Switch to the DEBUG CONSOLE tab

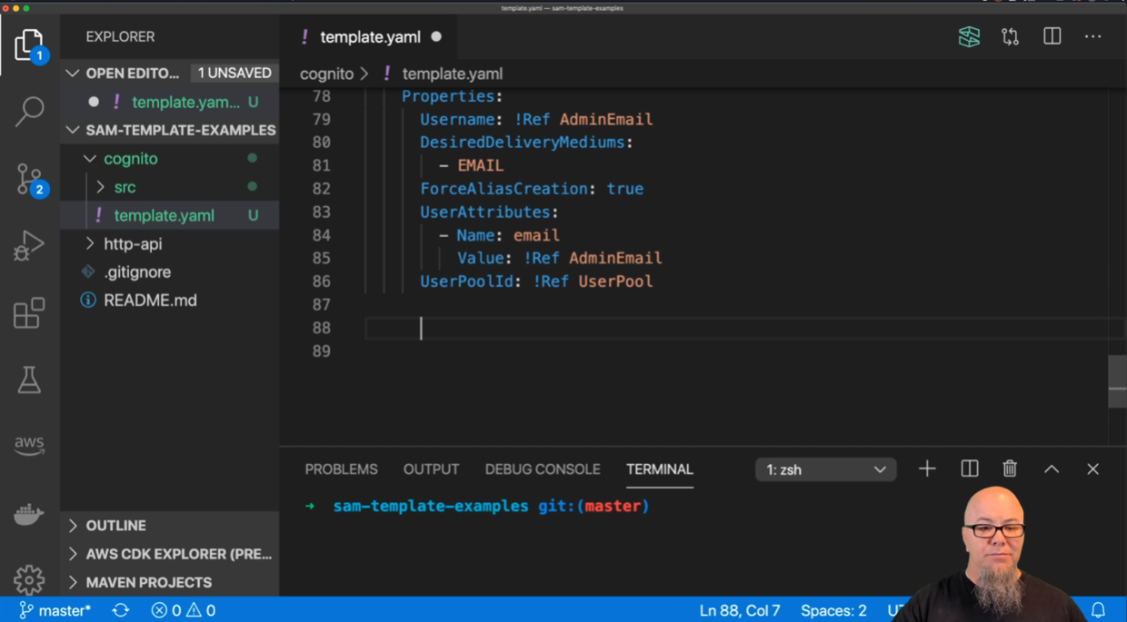click(543, 469)
